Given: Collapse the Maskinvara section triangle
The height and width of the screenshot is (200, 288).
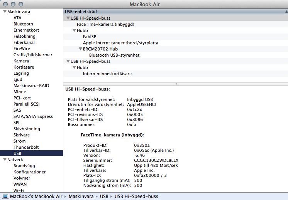Looking at the screenshot, I should pyautogui.click(x=5, y=12).
